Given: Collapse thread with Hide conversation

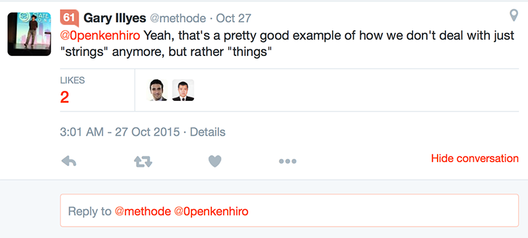Looking at the screenshot, I should (475, 158).
